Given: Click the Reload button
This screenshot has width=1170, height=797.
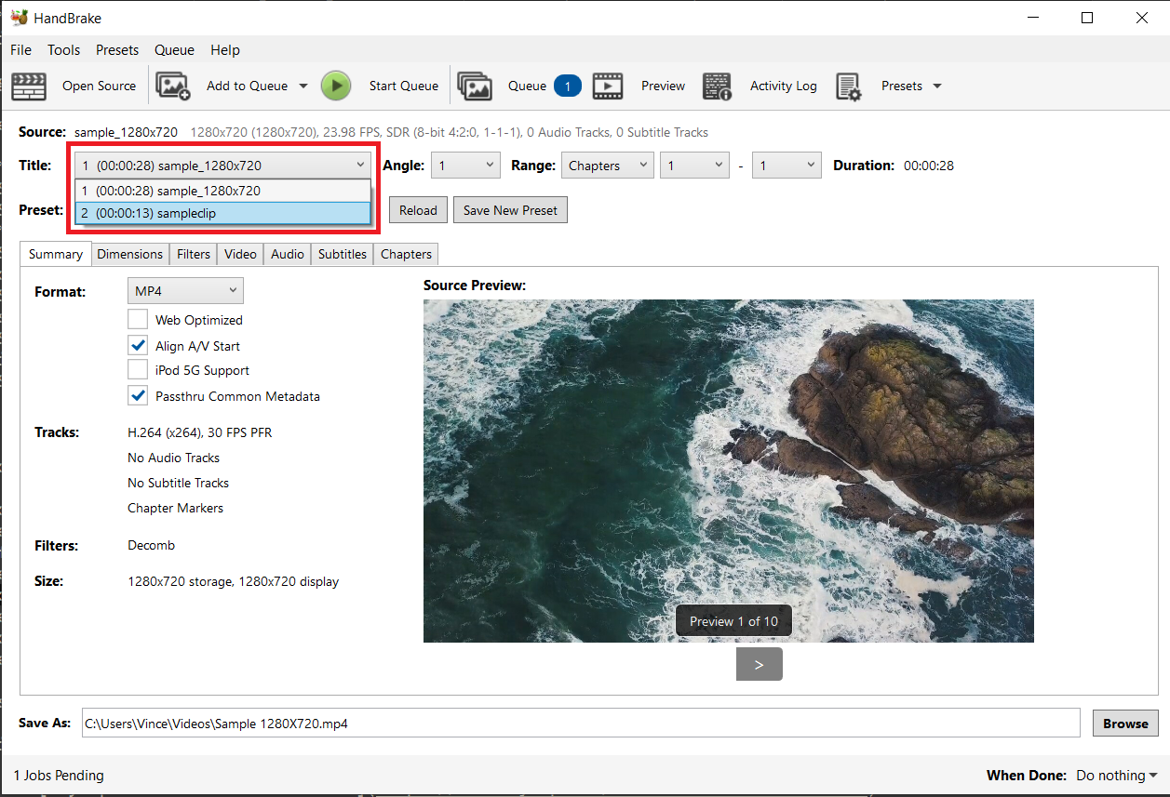Looking at the screenshot, I should tap(417, 209).
